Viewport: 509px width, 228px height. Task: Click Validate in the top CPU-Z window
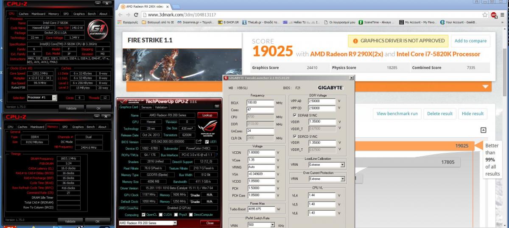click(70, 108)
